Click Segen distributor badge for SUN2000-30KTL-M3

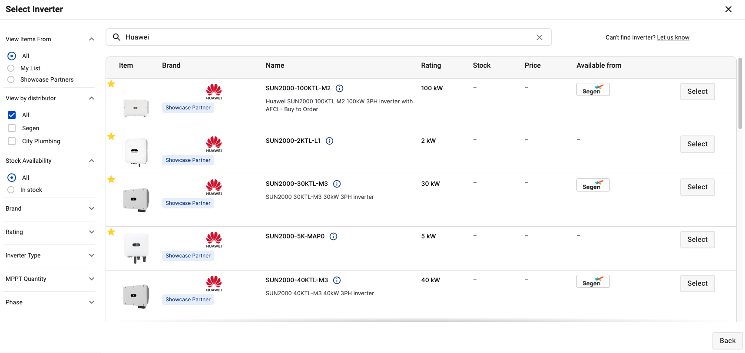(x=593, y=185)
